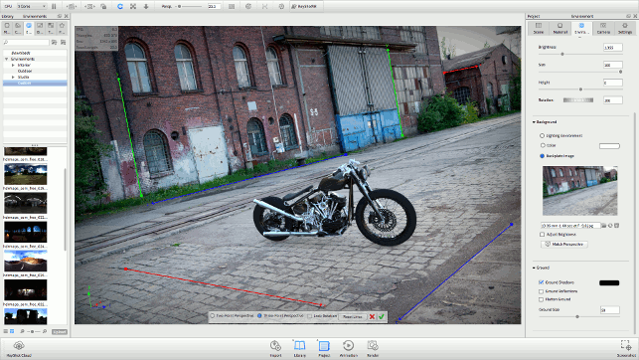Click the focal length value field
Viewport: 639px width, 360px height.
point(214,7)
